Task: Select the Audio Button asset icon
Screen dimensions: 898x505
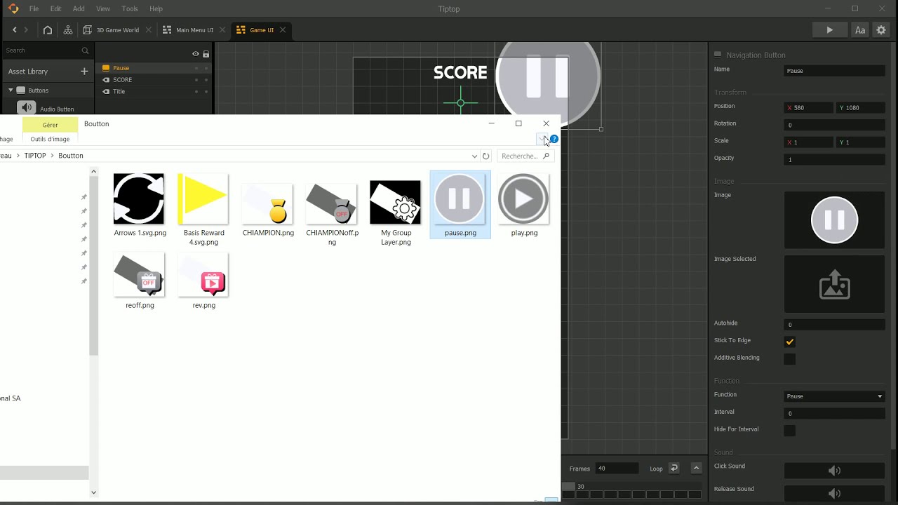Action: pos(27,108)
